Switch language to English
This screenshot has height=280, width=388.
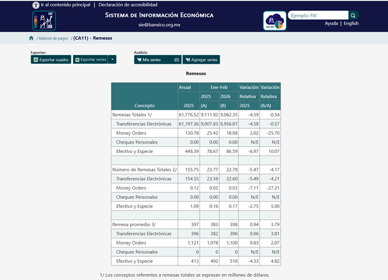point(351,24)
